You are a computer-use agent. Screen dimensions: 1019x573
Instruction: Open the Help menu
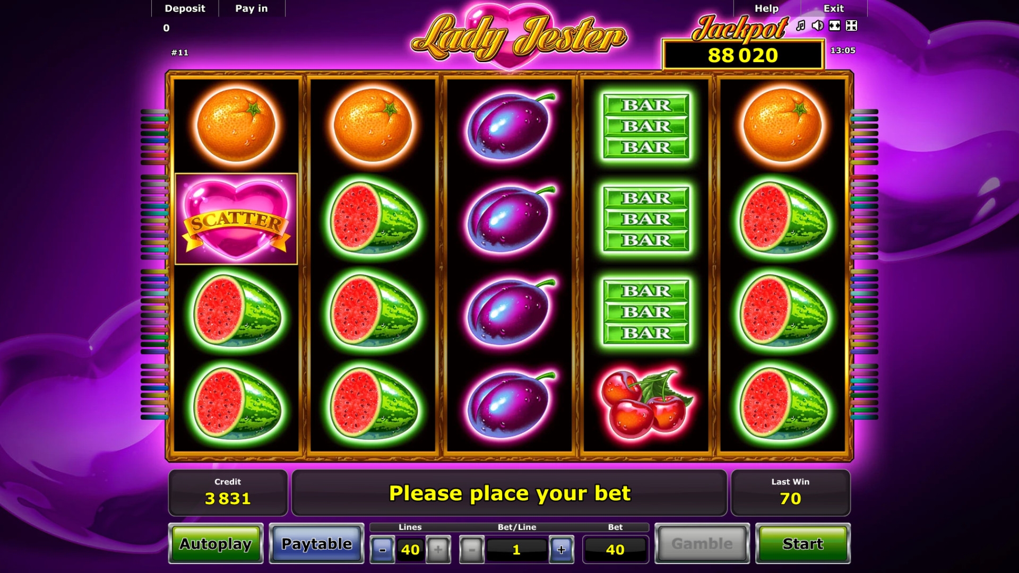(x=766, y=8)
